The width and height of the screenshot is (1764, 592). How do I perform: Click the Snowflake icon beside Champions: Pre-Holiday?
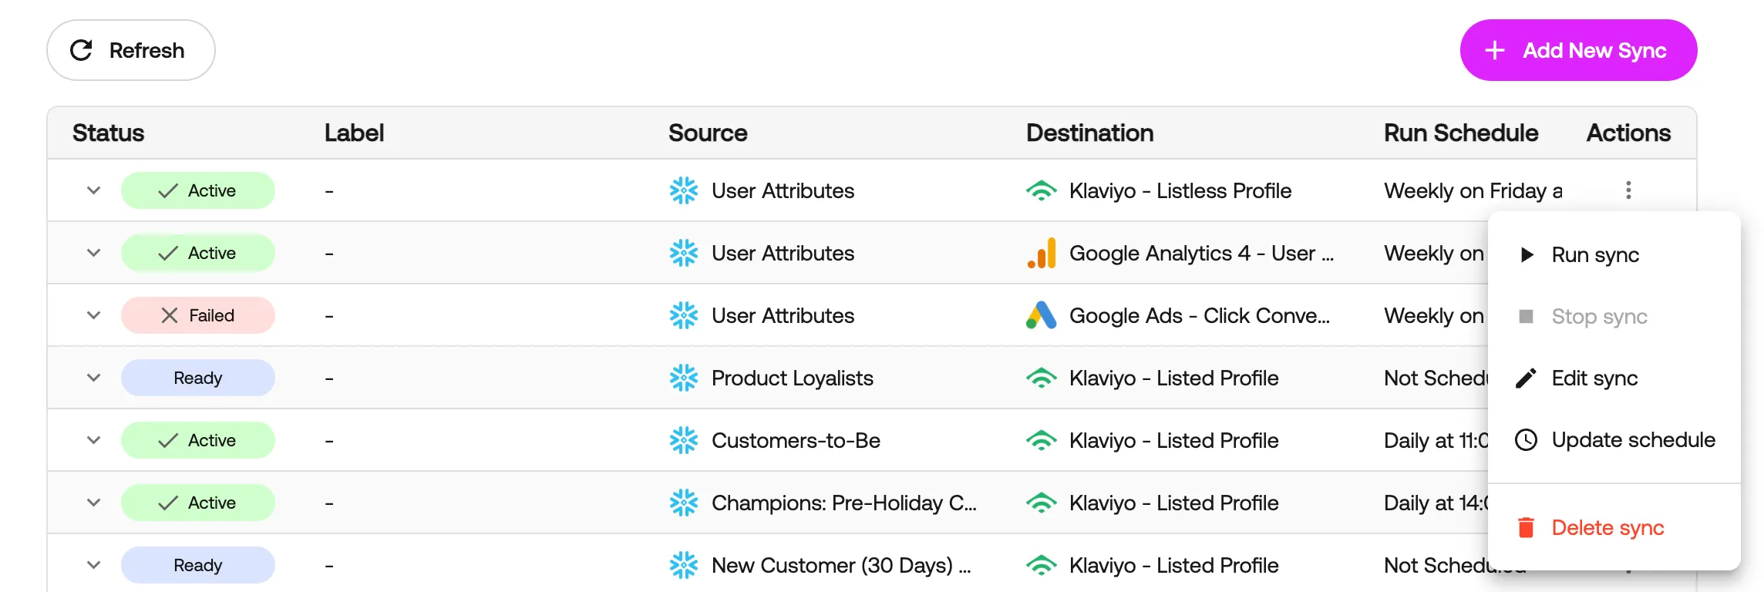coord(684,503)
